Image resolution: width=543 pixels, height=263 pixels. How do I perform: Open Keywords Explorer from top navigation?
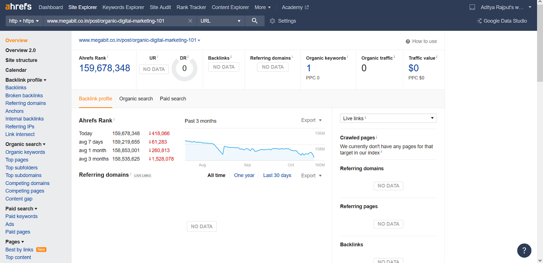coord(123,7)
